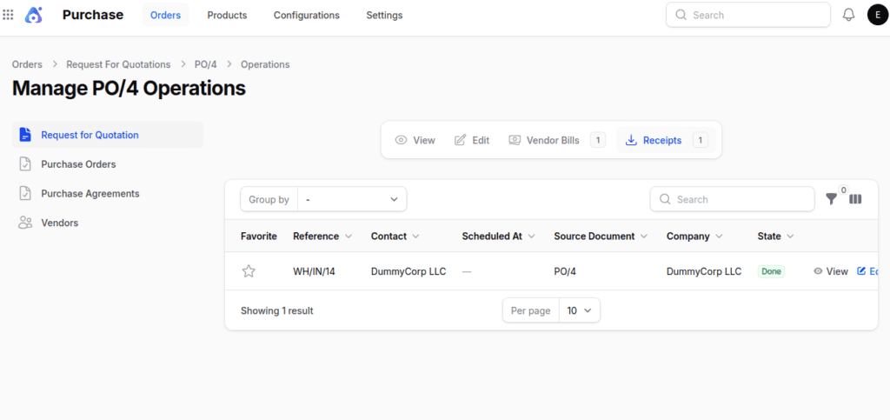The width and height of the screenshot is (890, 420).
Task: Click the Request for Quotation document icon
Action: (25, 135)
